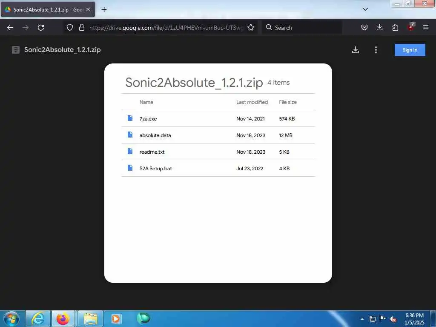This screenshot has width=436, height=327.
Task: Click the 5 KB size cell
Action: (284, 152)
